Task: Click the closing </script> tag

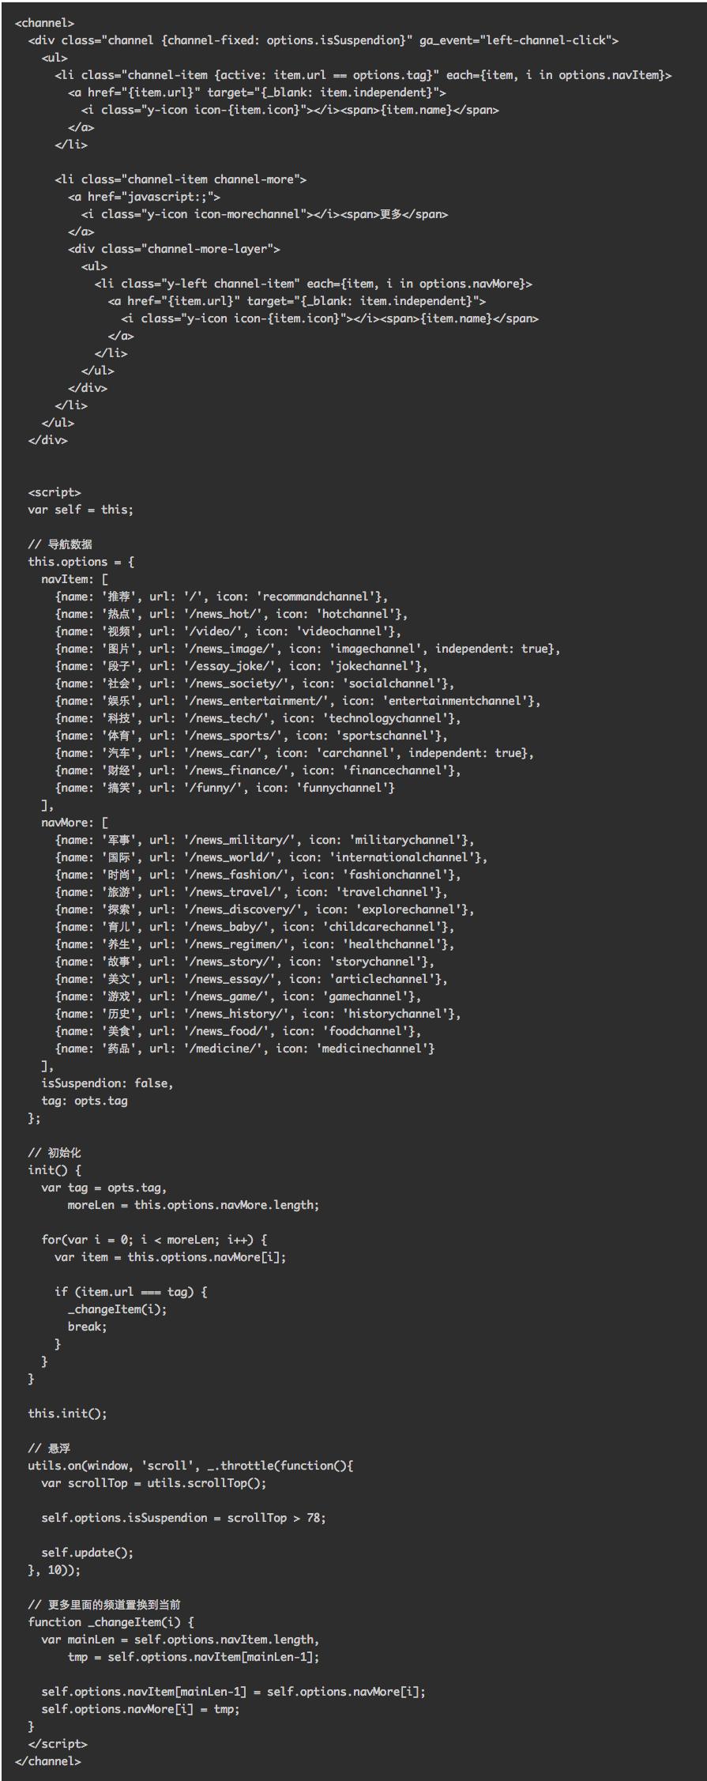Action: pos(57,1743)
